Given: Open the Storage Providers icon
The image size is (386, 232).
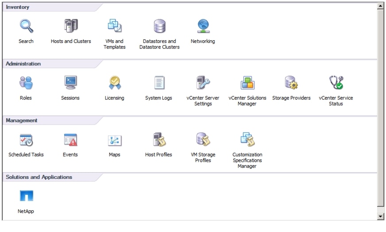Looking at the screenshot, I should click(291, 82).
